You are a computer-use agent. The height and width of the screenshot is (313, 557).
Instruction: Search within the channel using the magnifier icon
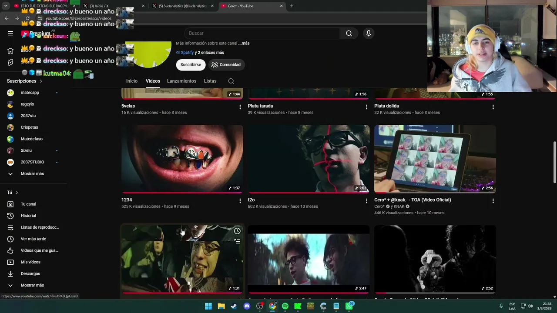click(x=231, y=81)
